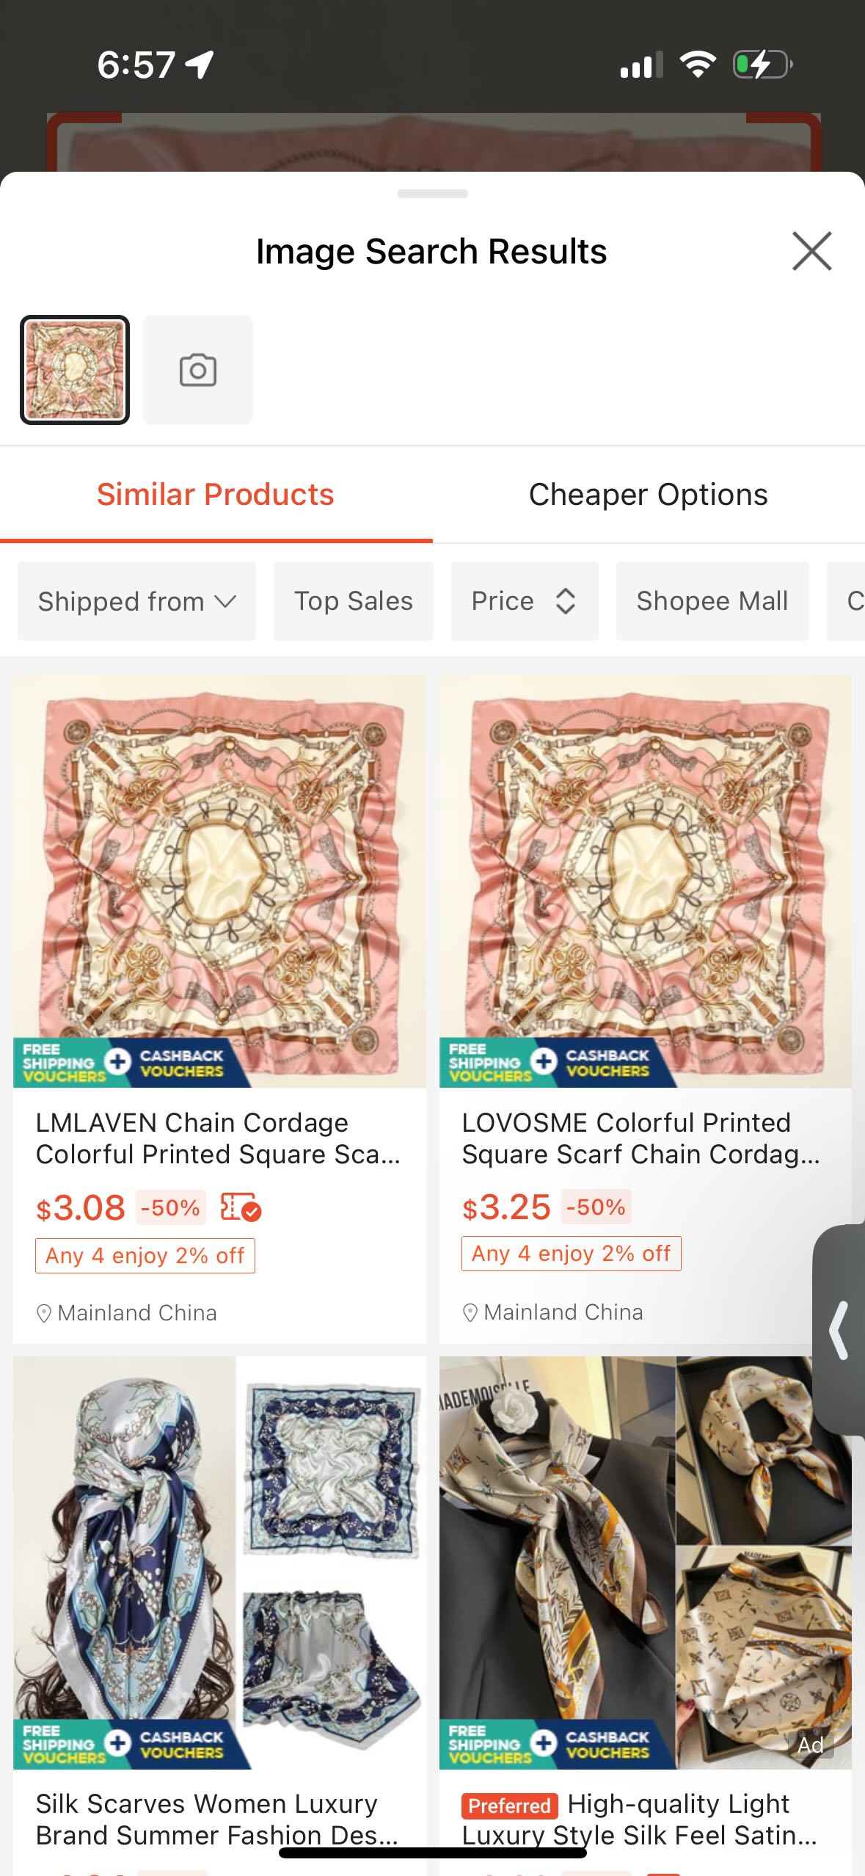
Task: Toggle the Top Sales filter
Action: coord(353,601)
